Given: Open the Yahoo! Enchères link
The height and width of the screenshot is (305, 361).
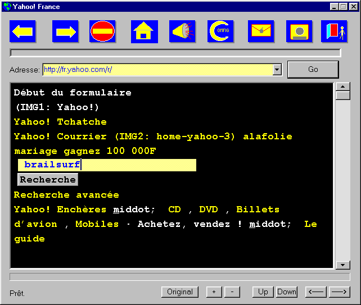Looking at the screenshot, I should (60, 210).
